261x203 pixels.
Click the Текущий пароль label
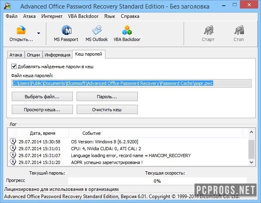pos(47,173)
